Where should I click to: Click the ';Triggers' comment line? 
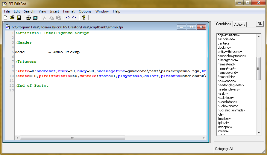tap(26, 62)
